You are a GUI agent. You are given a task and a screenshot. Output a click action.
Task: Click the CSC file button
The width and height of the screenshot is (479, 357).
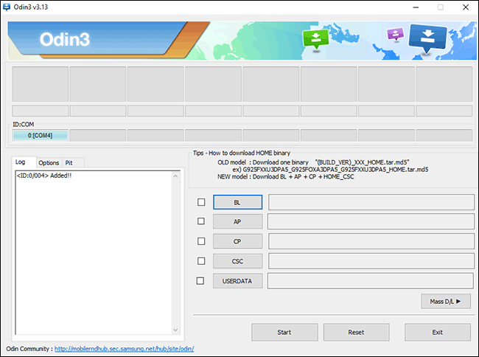click(237, 261)
